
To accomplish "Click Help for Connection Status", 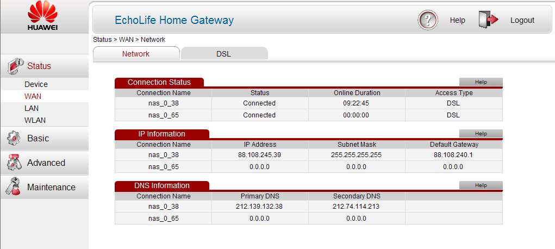I will [x=481, y=82].
